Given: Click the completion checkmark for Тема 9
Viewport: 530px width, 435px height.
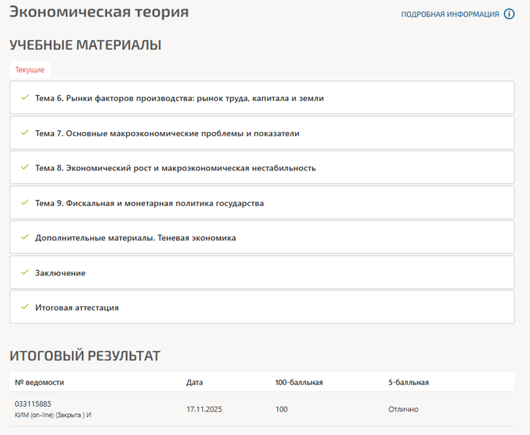Looking at the screenshot, I should click(x=24, y=202).
